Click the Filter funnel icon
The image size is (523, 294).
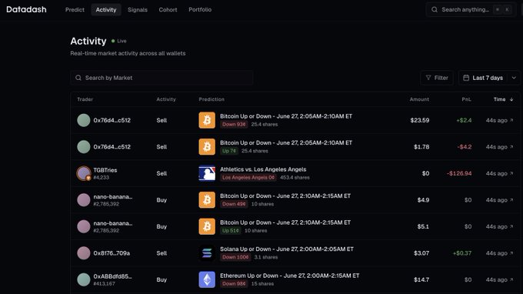(x=428, y=78)
